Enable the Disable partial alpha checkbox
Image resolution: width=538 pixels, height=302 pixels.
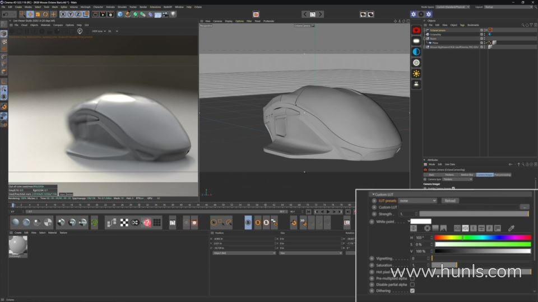(x=412, y=284)
